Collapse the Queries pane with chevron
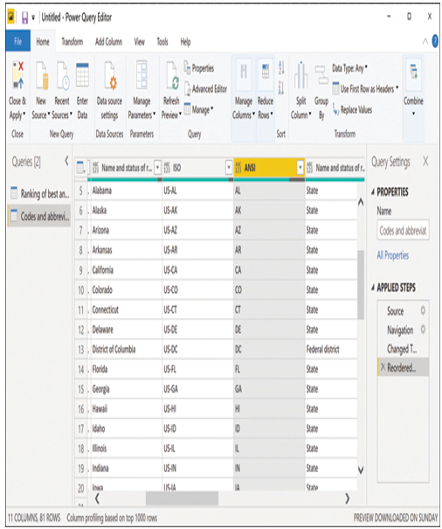Screen dimensions: 442x529 pos(66,161)
